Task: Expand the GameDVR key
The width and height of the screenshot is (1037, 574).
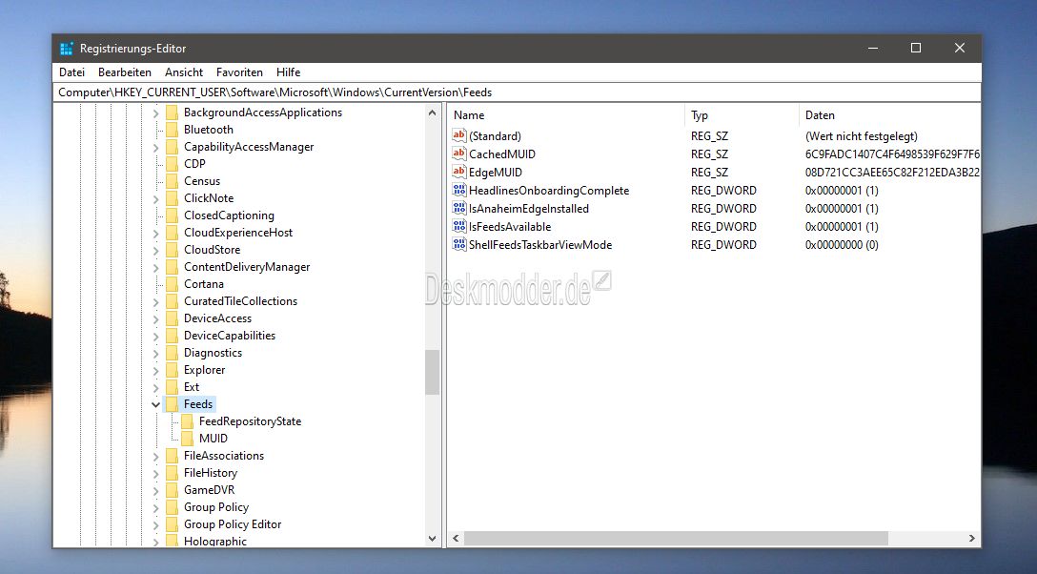Action: pyautogui.click(x=156, y=491)
